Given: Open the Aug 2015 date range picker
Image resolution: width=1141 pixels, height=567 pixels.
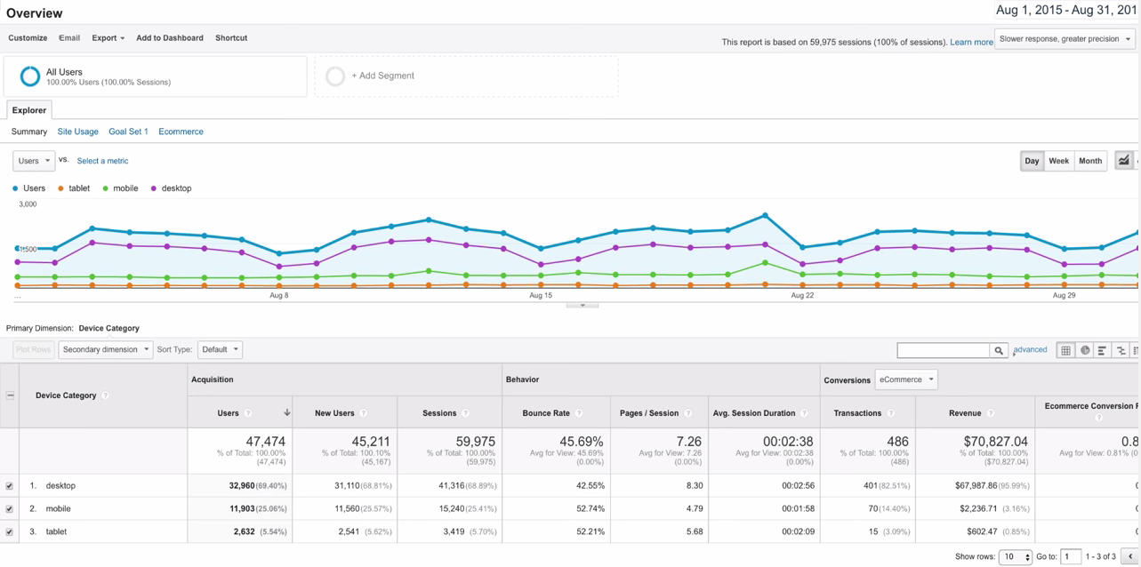Looking at the screenshot, I should pyautogui.click(x=1067, y=11).
